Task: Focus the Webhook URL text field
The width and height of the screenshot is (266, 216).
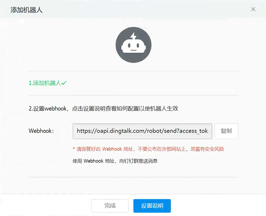Action: click(142, 131)
